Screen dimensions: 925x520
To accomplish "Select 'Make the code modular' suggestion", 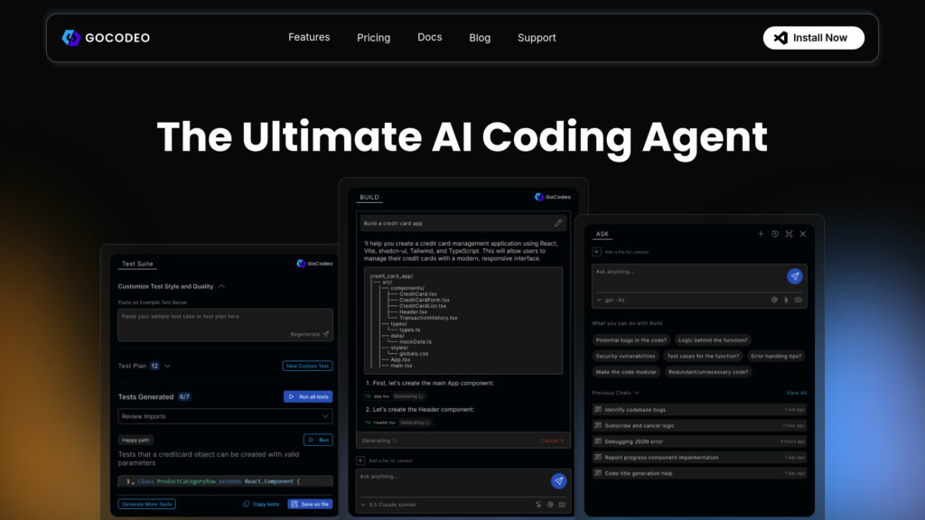I will coord(626,372).
